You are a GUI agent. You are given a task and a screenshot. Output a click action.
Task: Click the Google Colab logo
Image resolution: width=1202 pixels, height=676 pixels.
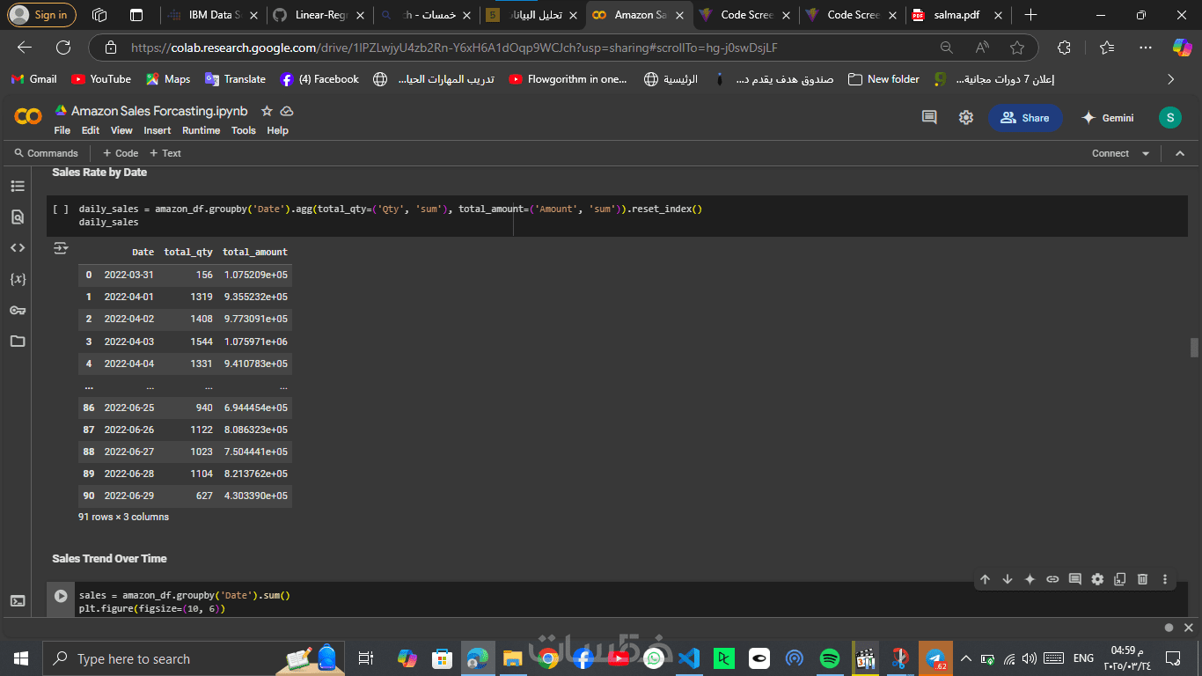[x=28, y=117]
